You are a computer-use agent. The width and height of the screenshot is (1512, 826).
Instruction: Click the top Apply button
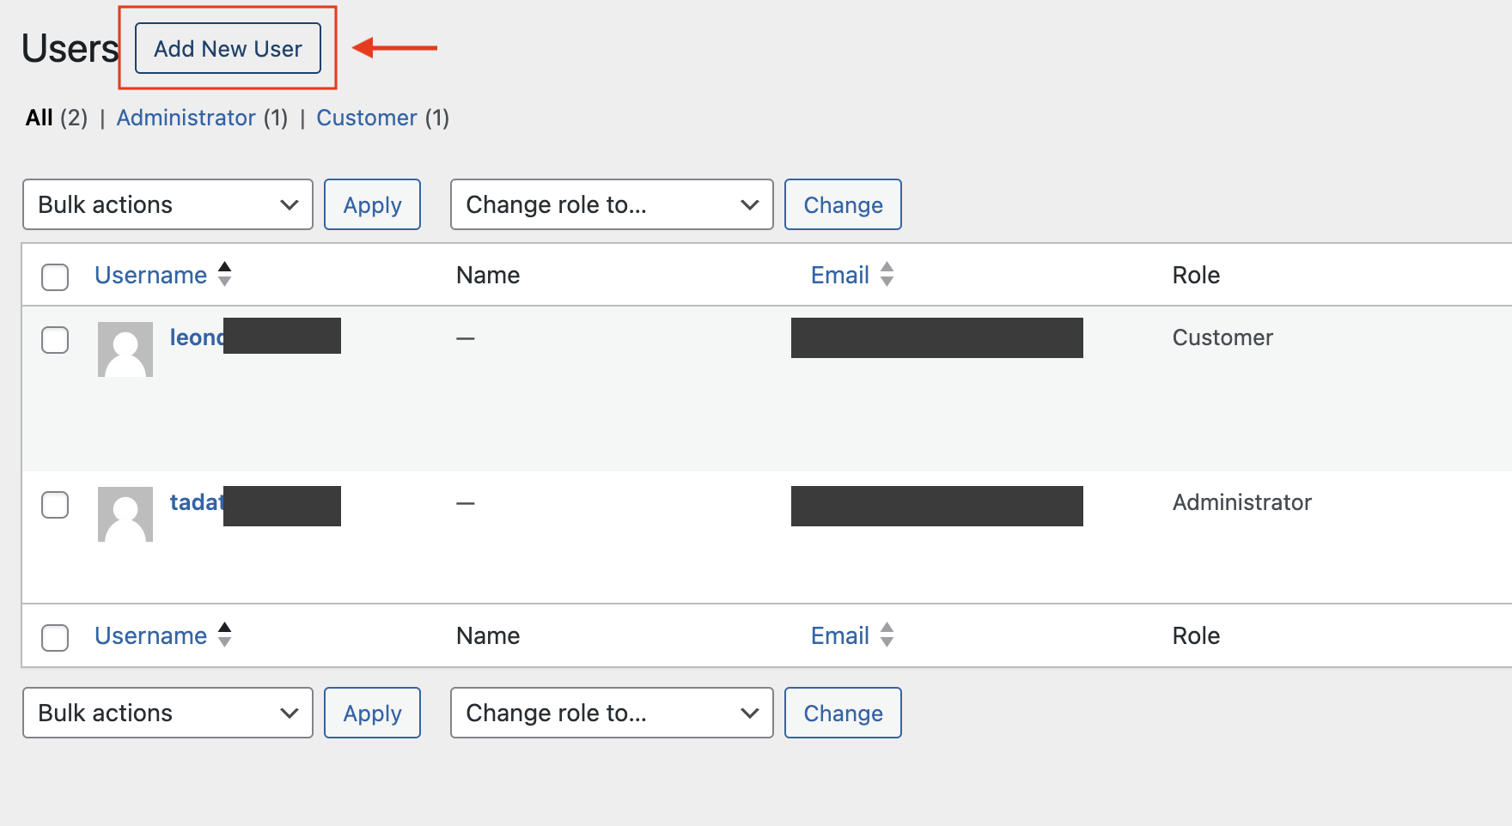[372, 204]
